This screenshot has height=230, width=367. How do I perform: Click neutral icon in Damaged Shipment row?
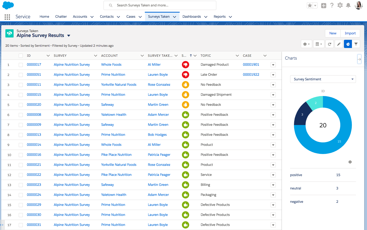[186, 95]
